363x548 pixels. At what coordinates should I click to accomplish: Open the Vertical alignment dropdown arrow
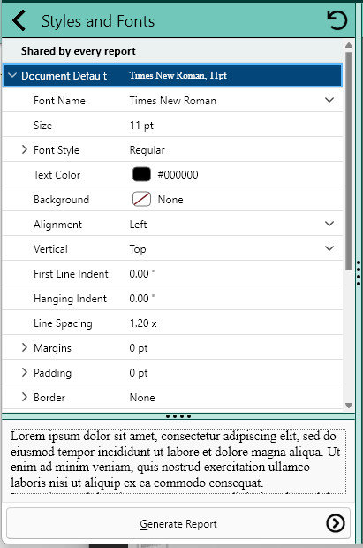tap(329, 248)
